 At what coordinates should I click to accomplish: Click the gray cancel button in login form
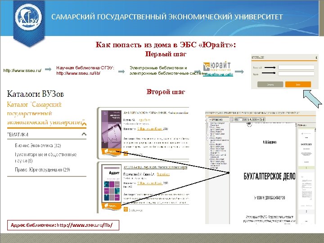pos(270,84)
